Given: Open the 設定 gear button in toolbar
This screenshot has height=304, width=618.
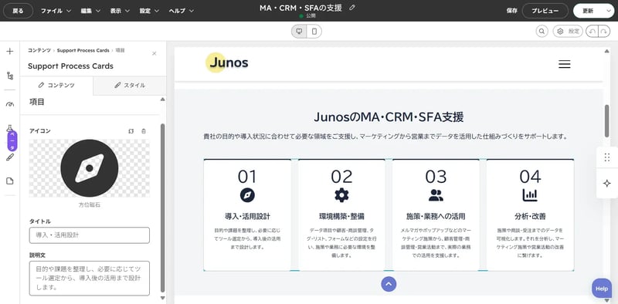Looking at the screenshot, I should click(568, 32).
